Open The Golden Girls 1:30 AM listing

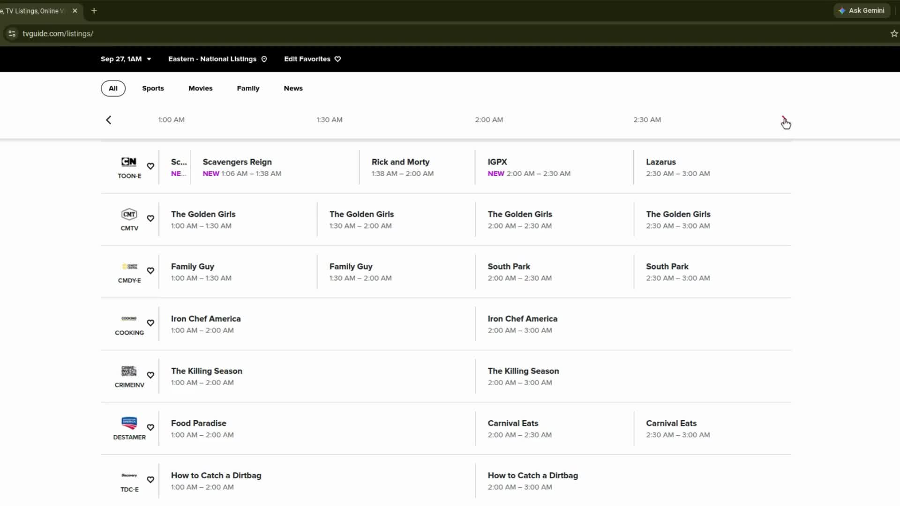coord(396,219)
